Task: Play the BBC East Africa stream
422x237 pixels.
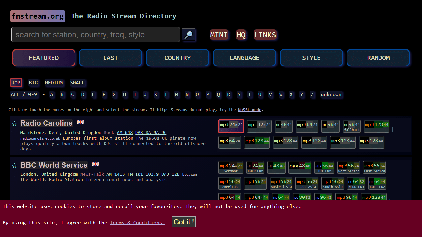Action: point(375,168)
